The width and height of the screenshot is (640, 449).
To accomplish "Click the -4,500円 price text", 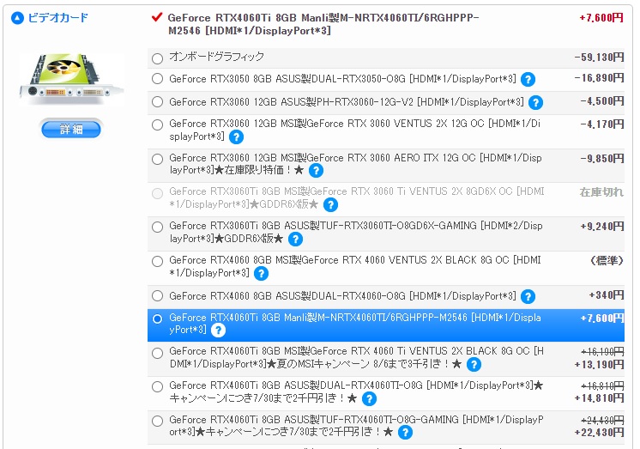I will pos(602,101).
